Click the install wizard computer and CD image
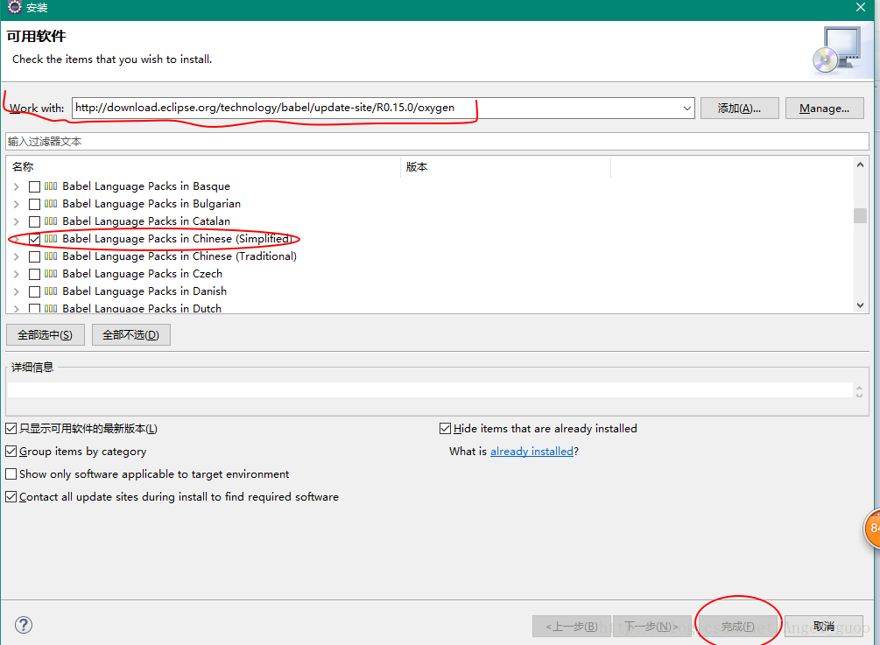Viewport: 880px width, 645px height. pyautogui.click(x=837, y=51)
